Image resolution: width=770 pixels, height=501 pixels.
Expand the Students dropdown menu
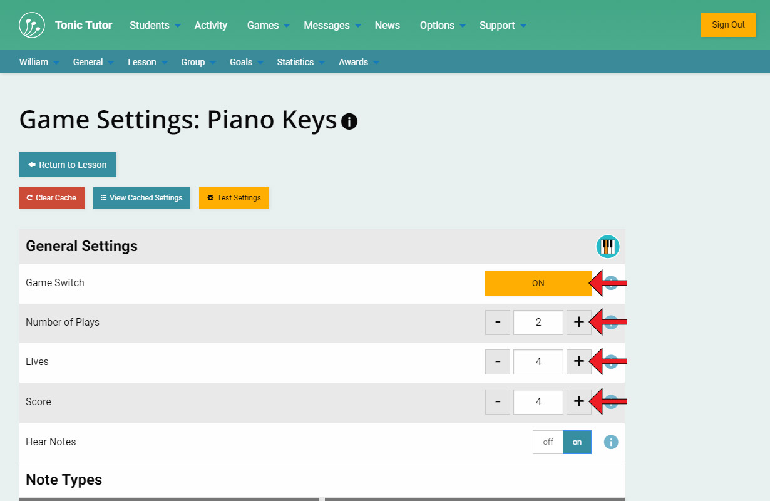click(x=155, y=26)
